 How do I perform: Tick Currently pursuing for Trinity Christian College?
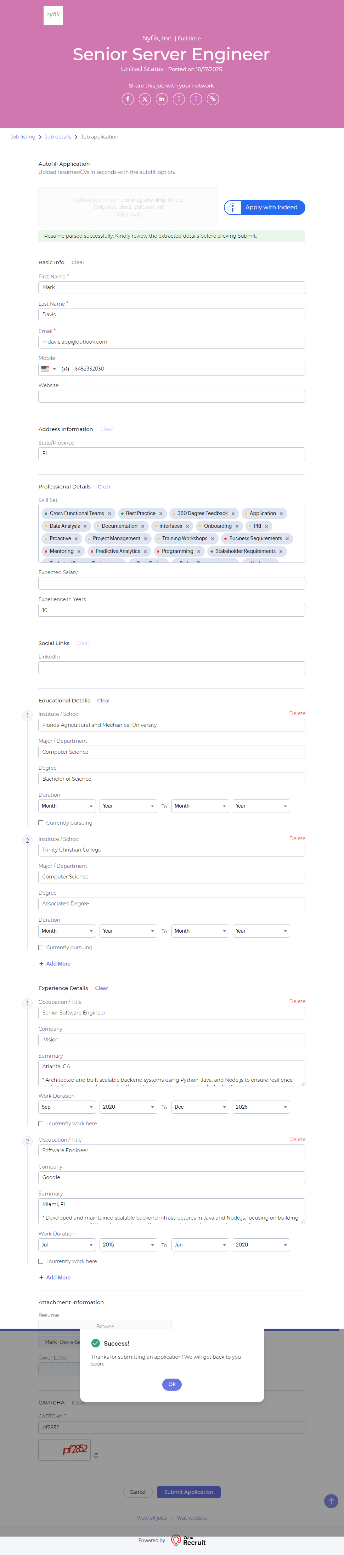point(41,948)
